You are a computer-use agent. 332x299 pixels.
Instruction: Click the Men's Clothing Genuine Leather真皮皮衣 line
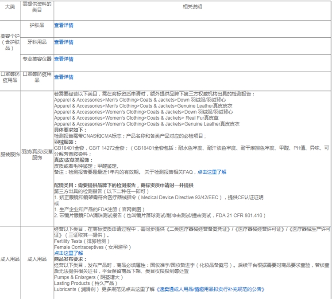[x=143, y=106]
